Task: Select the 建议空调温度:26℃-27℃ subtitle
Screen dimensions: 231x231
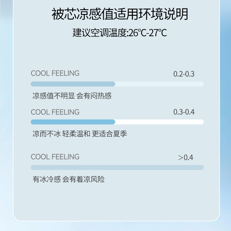Action: [120, 33]
